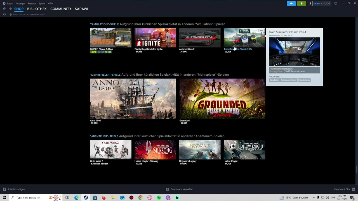Open Anno 1800 banner
The image size is (358, 201).
[x=133, y=99]
